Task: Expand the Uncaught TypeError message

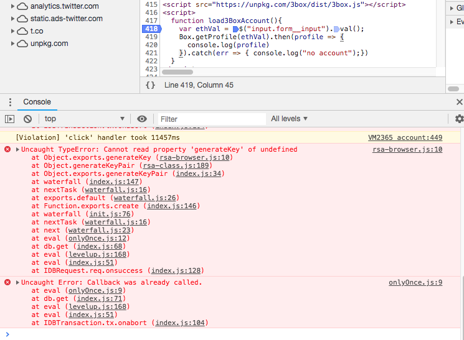Action: [17, 149]
